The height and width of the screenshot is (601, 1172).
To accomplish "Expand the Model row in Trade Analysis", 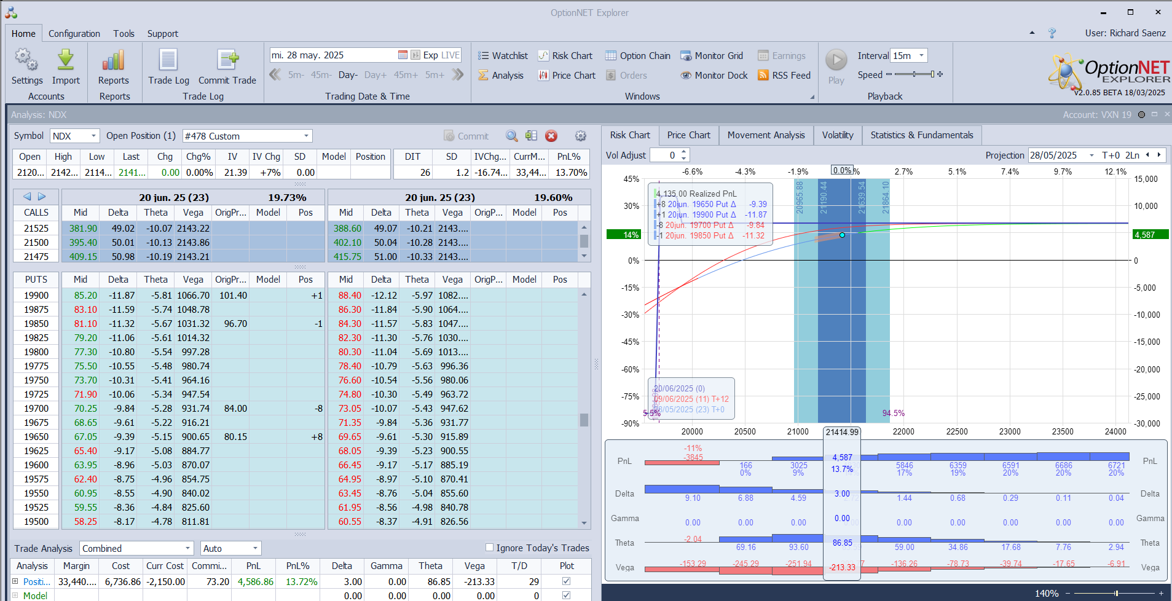I will (x=15, y=595).
